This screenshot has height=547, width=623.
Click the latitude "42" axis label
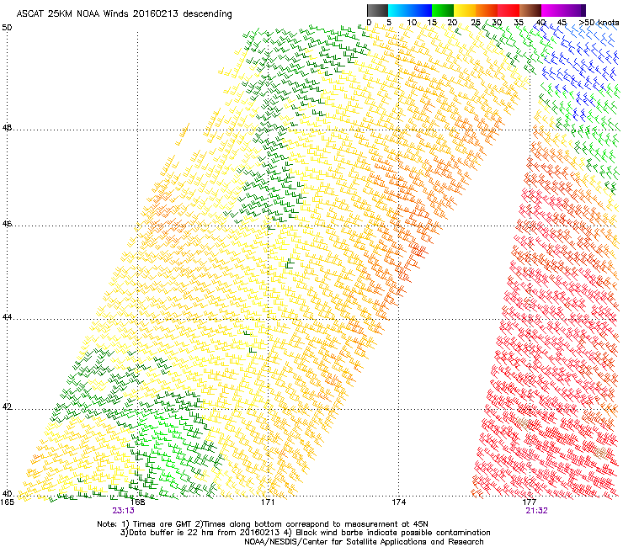pyautogui.click(x=7, y=407)
